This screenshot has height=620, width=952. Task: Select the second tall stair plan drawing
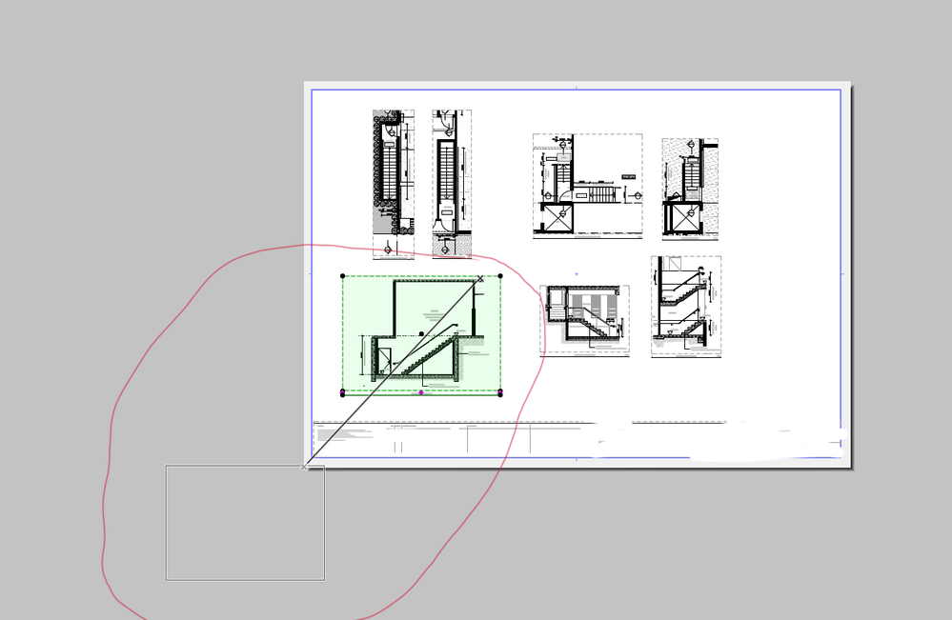coord(452,184)
